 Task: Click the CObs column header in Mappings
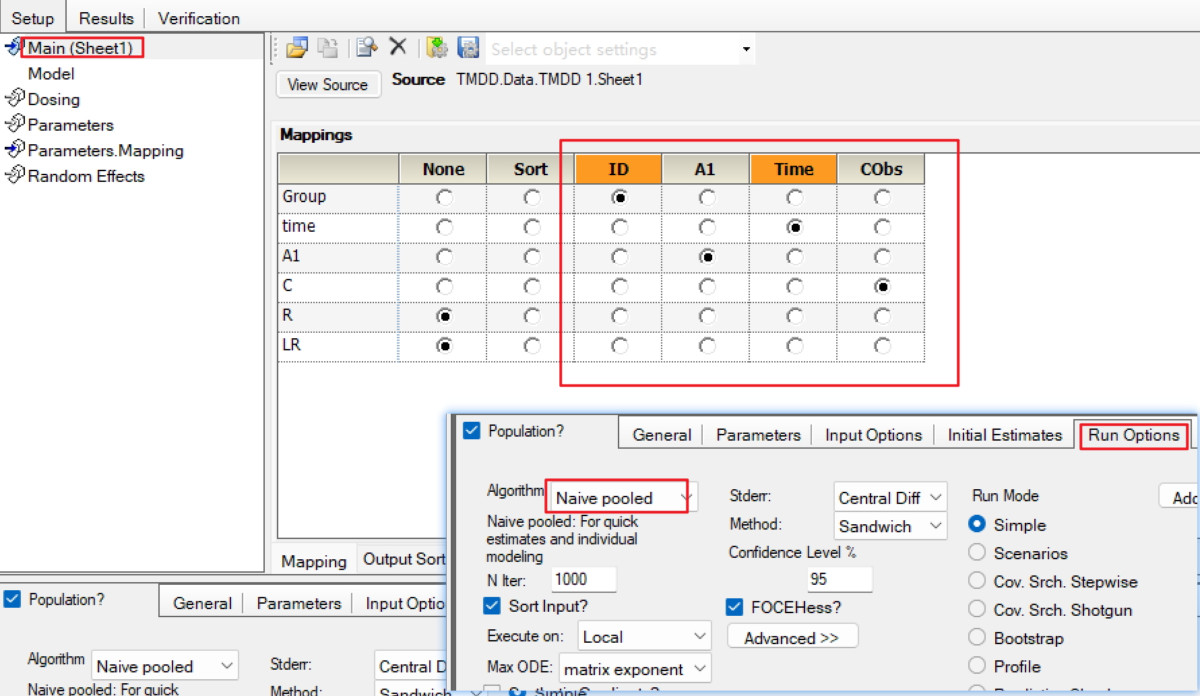click(881, 169)
